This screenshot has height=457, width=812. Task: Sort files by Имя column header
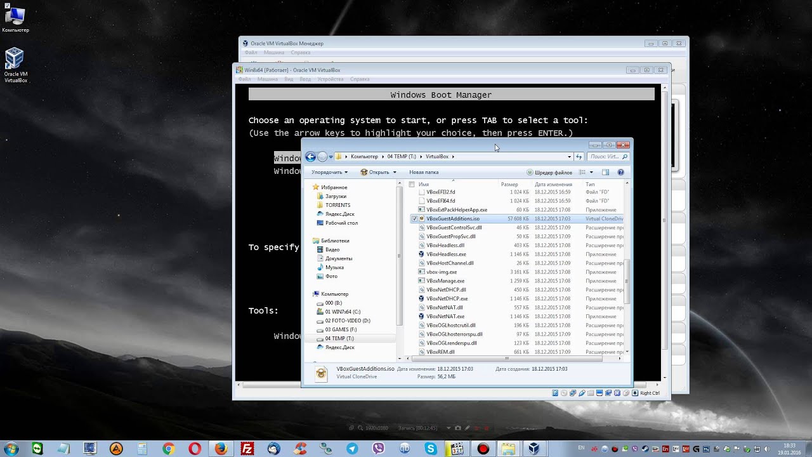tap(424, 185)
